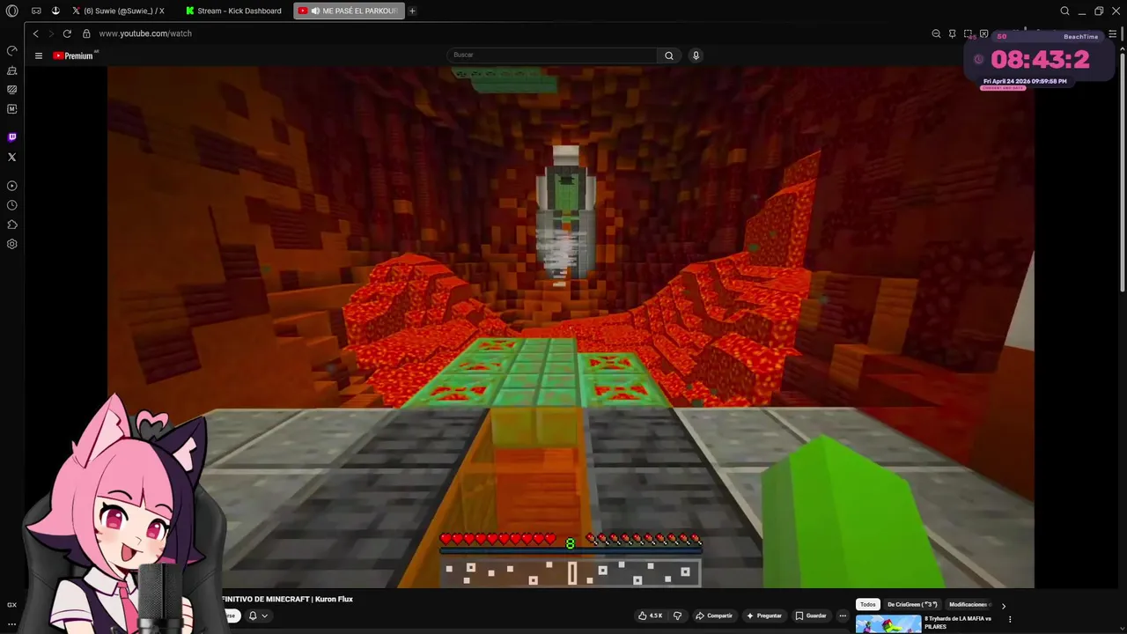Screen dimensions: 1127x634
Task: Click the Guardar save button
Action: click(811, 616)
